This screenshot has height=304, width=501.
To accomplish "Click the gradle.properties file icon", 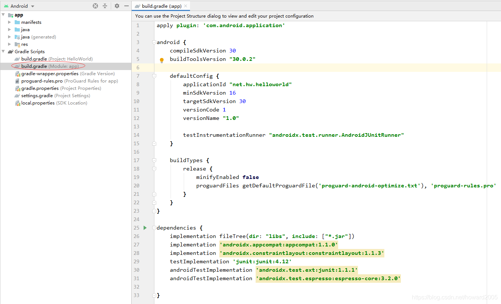I will [17, 88].
